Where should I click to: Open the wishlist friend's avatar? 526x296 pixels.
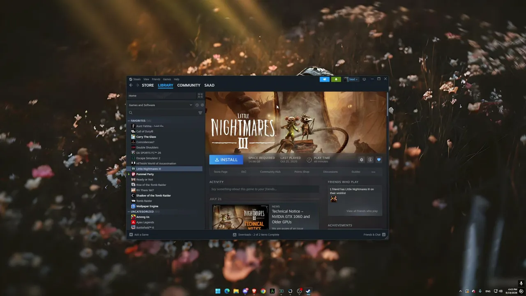pyautogui.click(x=334, y=199)
